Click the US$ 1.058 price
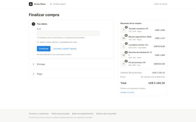Viewport: 196px width, 122px height. pos(160,55)
